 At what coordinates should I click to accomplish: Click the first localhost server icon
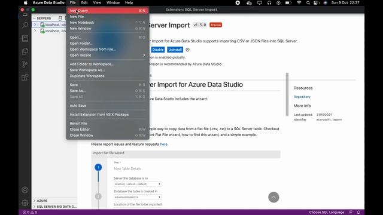pyautogui.click(x=42, y=24)
